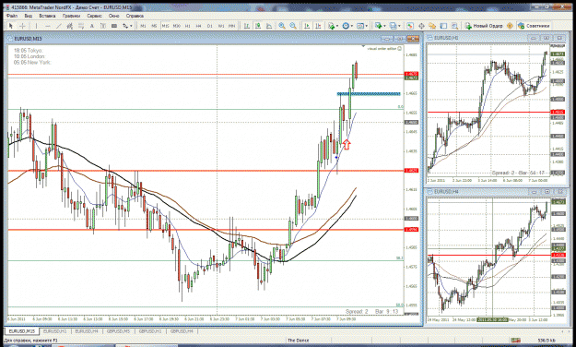Switch chart to M5 timeframe

(154, 26)
